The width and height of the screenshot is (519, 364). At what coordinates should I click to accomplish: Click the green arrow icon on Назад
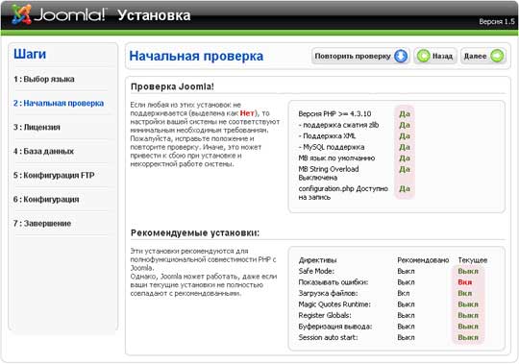click(423, 56)
